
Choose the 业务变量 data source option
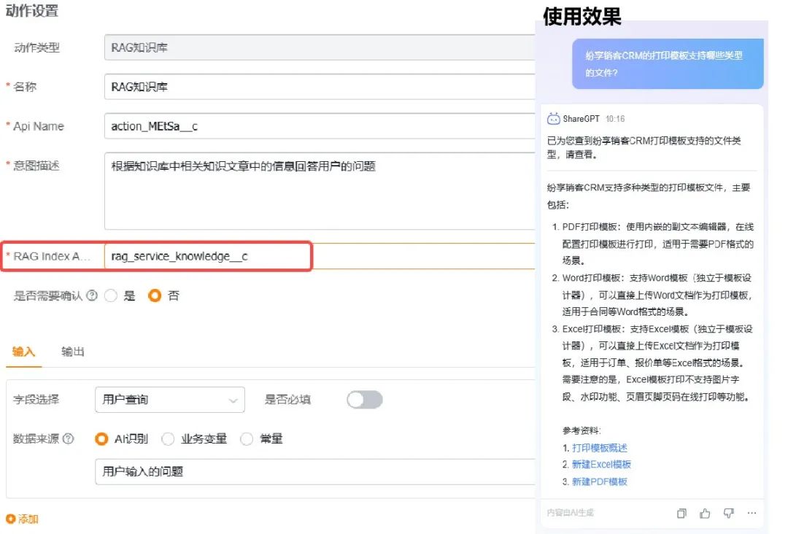[168, 439]
